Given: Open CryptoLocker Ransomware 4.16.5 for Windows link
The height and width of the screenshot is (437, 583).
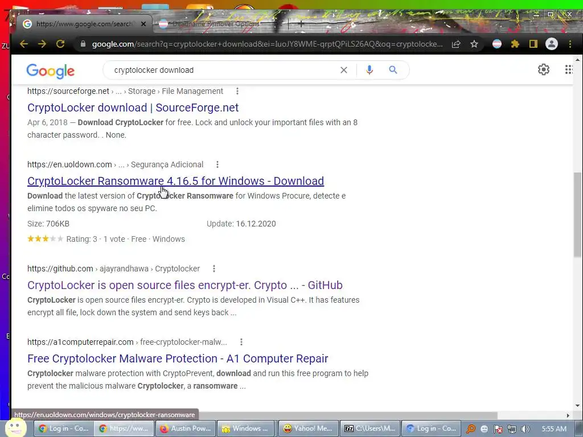Looking at the screenshot, I should coord(175,180).
